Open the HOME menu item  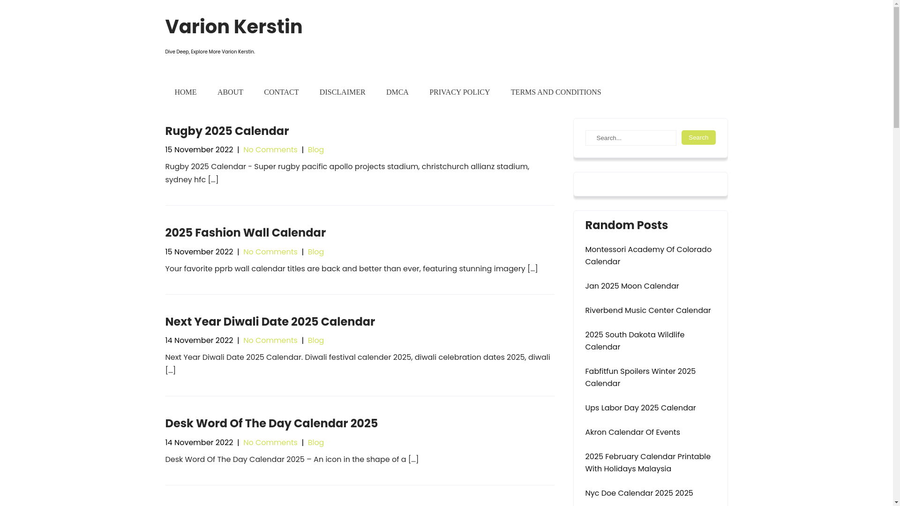[185, 92]
